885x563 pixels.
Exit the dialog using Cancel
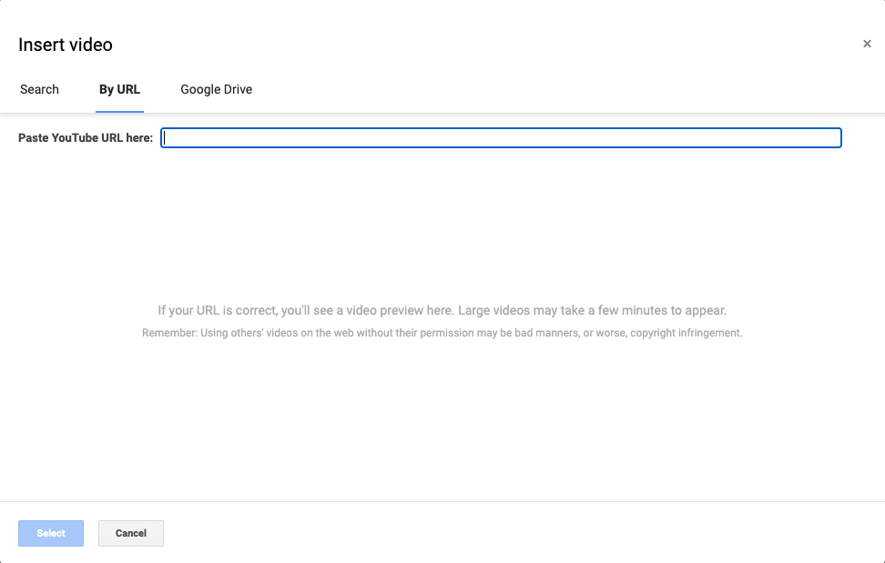[x=130, y=533]
